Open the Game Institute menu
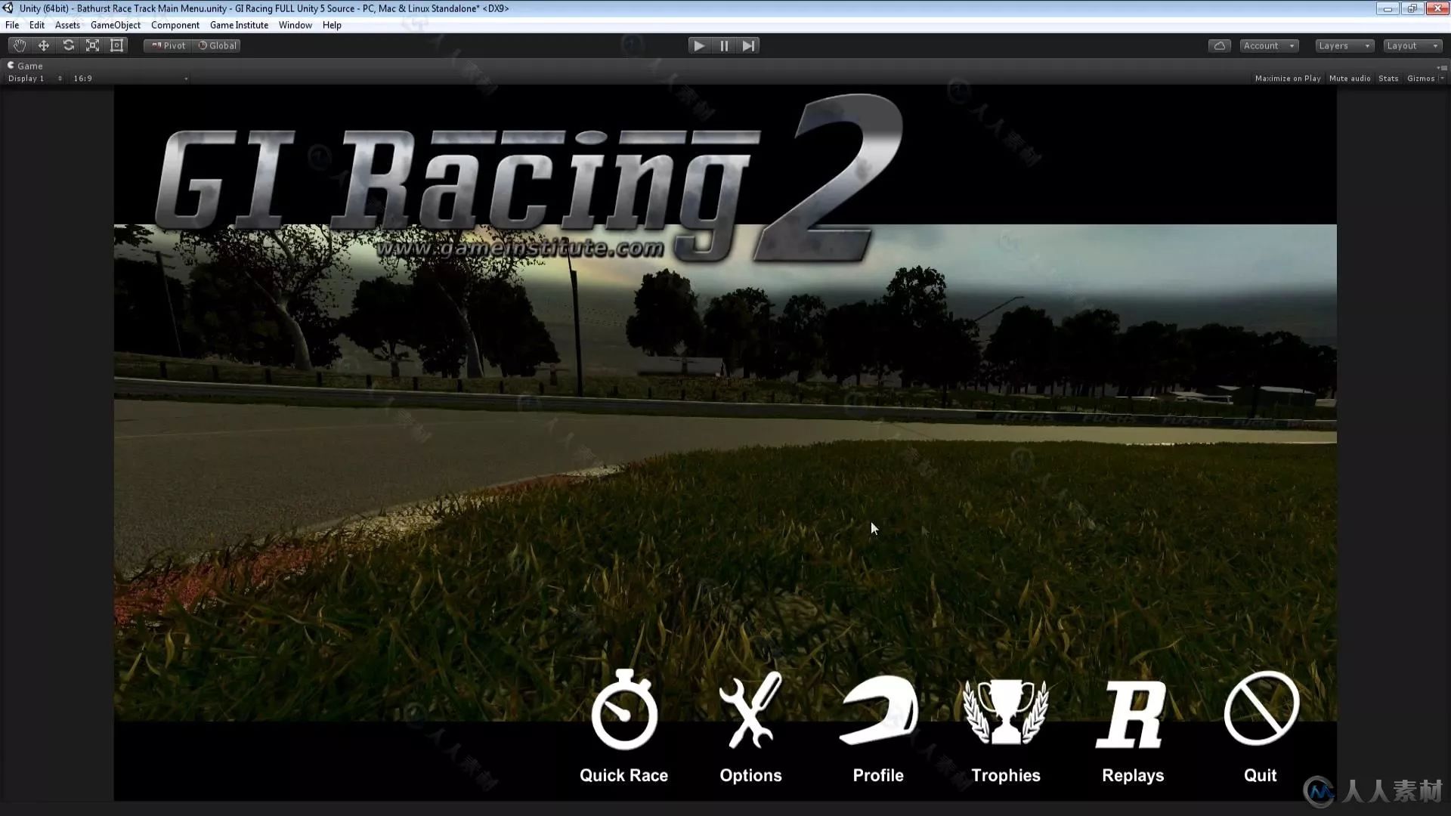The image size is (1451, 816). (x=239, y=25)
